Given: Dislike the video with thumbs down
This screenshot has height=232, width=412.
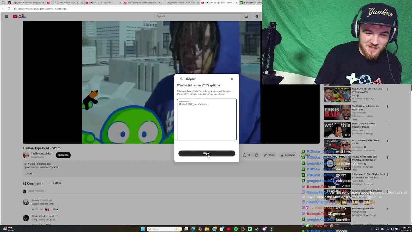Looking at the screenshot, I should click(256, 155).
